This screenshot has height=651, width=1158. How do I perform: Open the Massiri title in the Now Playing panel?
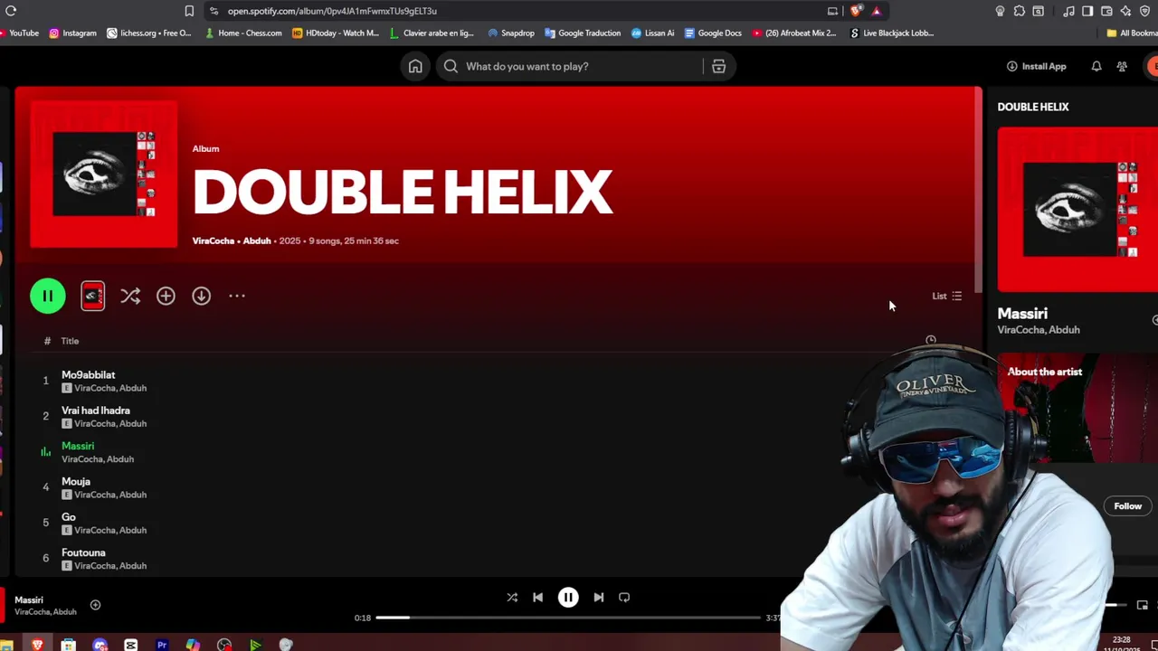click(x=1022, y=314)
